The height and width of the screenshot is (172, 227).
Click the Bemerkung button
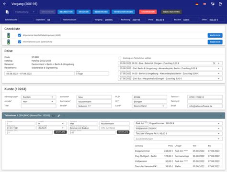[101, 12]
